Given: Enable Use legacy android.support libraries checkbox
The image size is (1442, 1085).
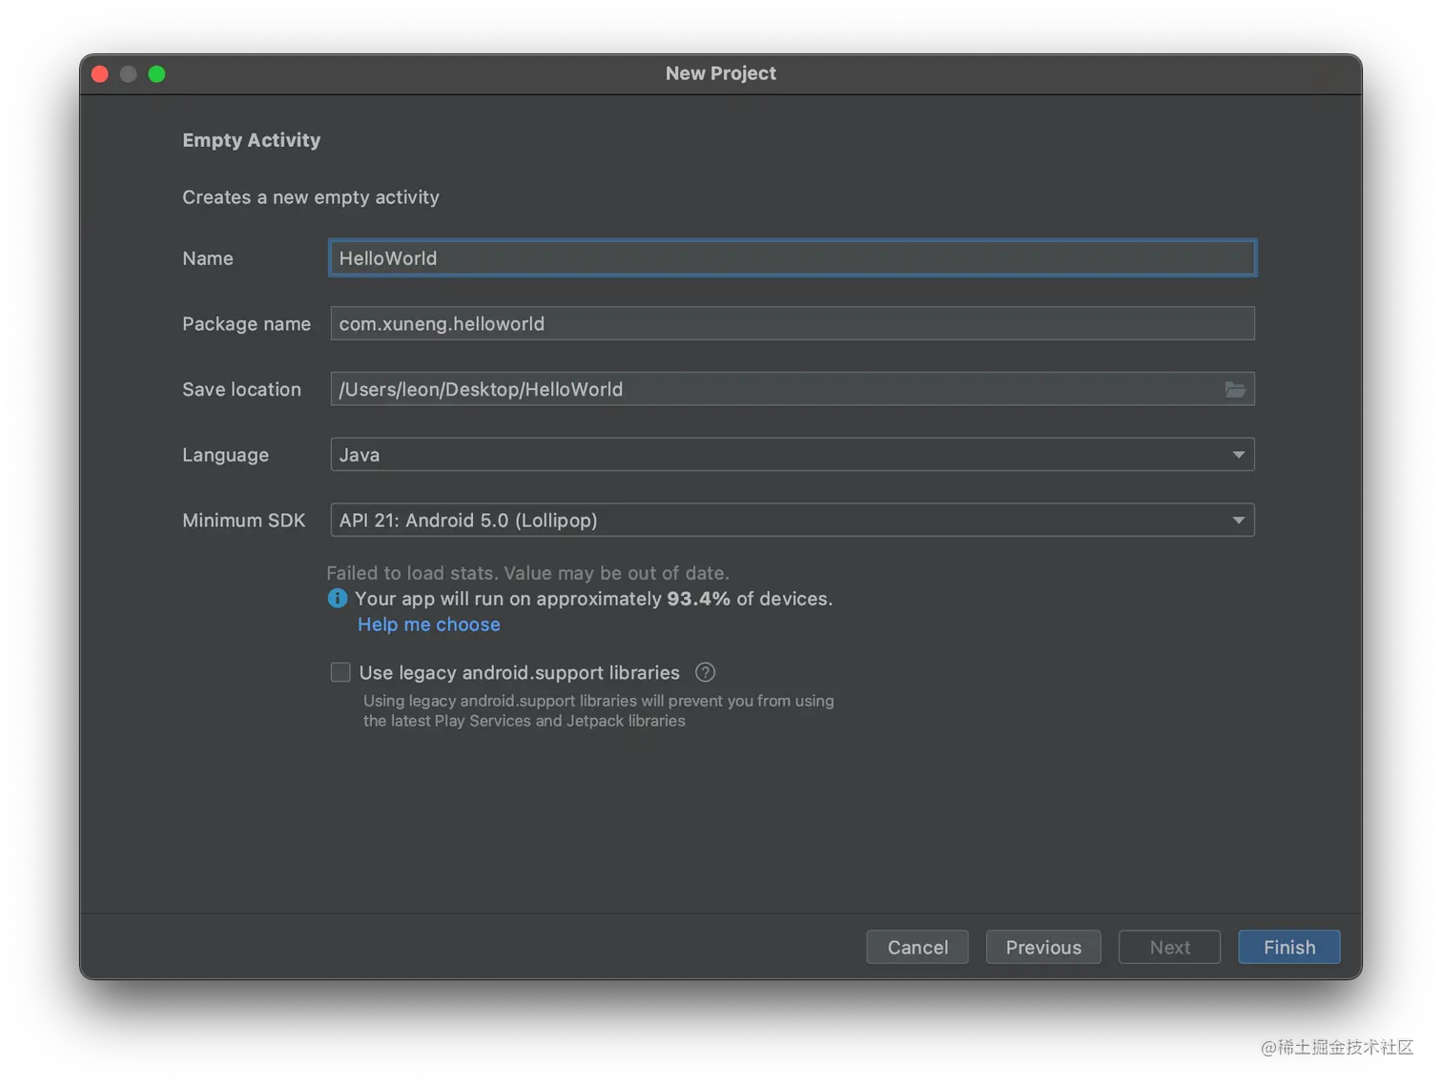Looking at the screenshot, I should 340,672.
